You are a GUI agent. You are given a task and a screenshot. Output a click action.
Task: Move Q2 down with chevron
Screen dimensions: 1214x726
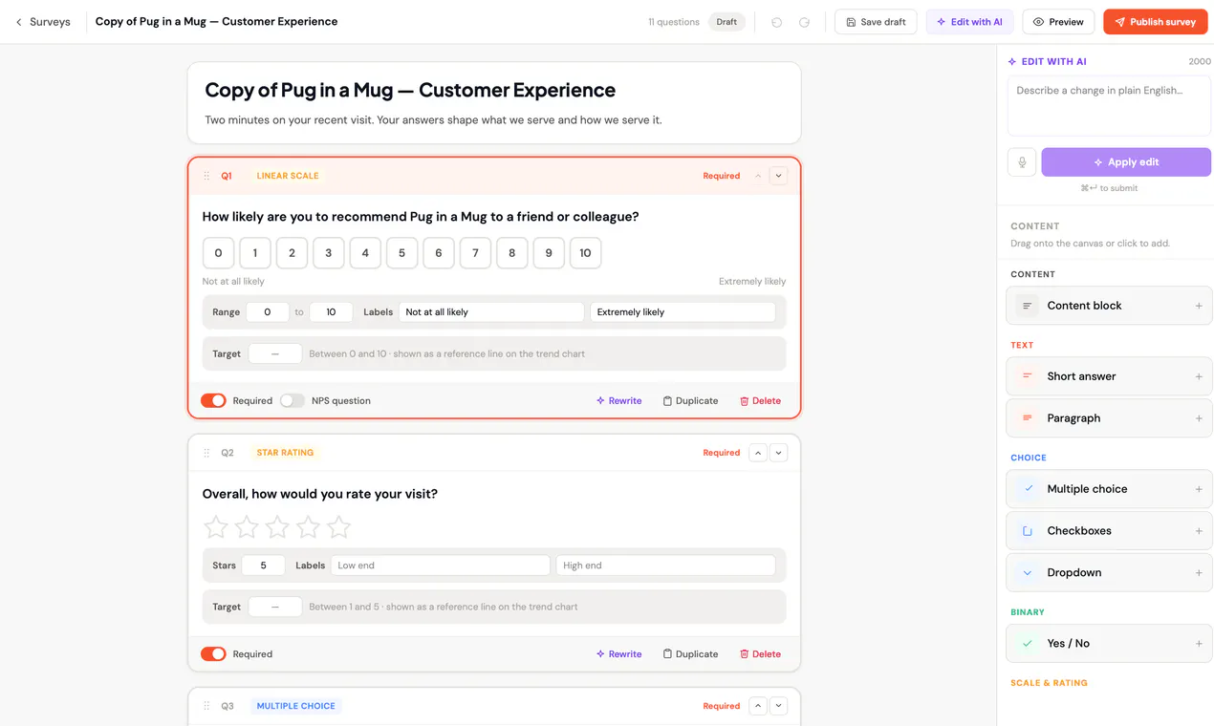(778, 453)
